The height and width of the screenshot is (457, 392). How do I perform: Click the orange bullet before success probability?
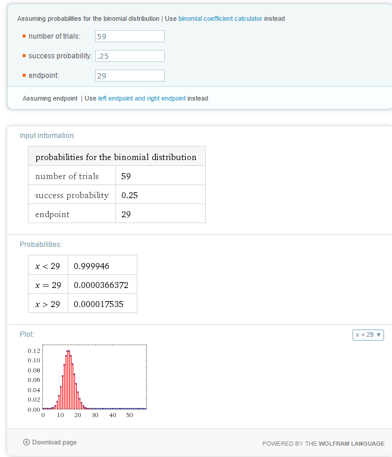coord(24,57)
